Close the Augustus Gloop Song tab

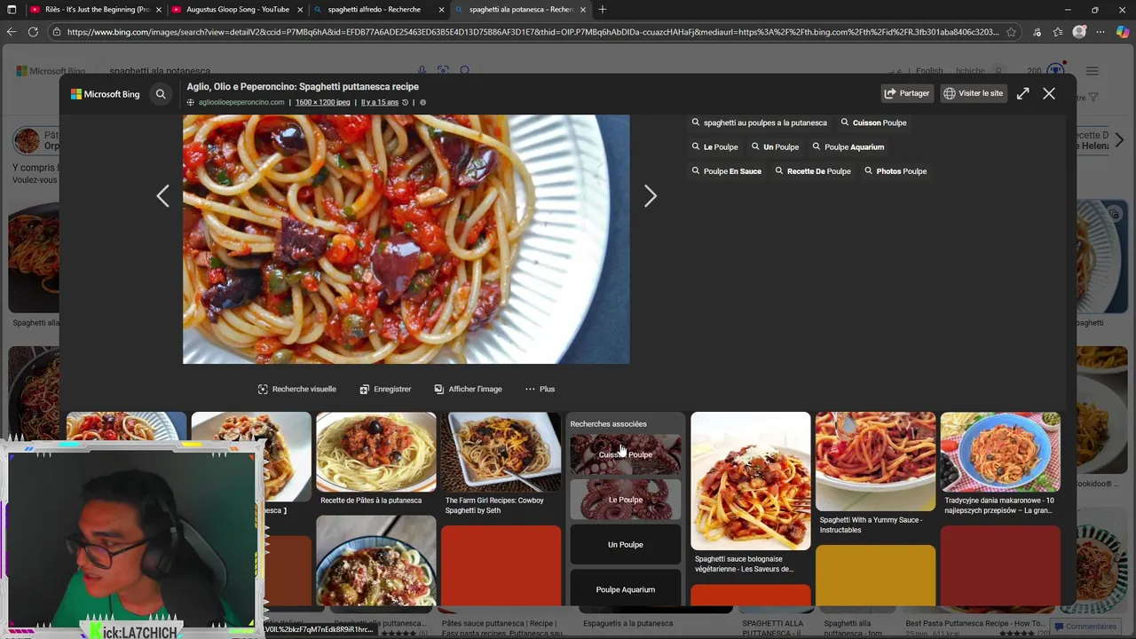pos(300,10)
